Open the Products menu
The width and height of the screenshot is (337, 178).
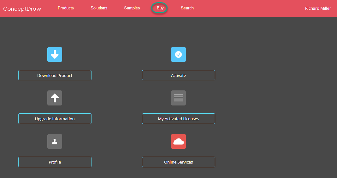66,8
